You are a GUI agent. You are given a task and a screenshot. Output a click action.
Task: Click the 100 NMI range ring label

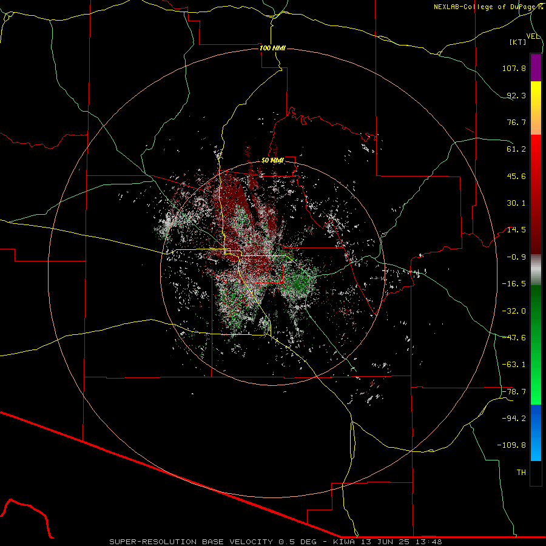point(272,48)
